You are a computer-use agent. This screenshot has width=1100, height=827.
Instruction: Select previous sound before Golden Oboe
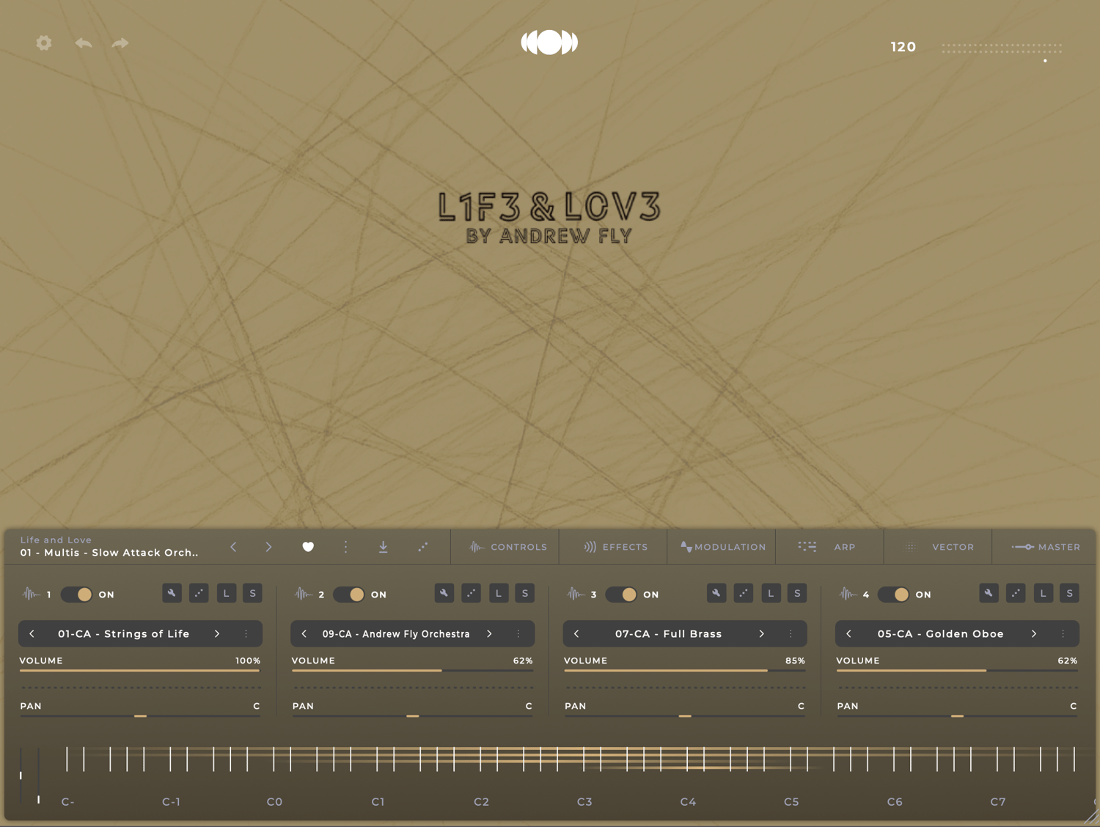pos(848,633)
